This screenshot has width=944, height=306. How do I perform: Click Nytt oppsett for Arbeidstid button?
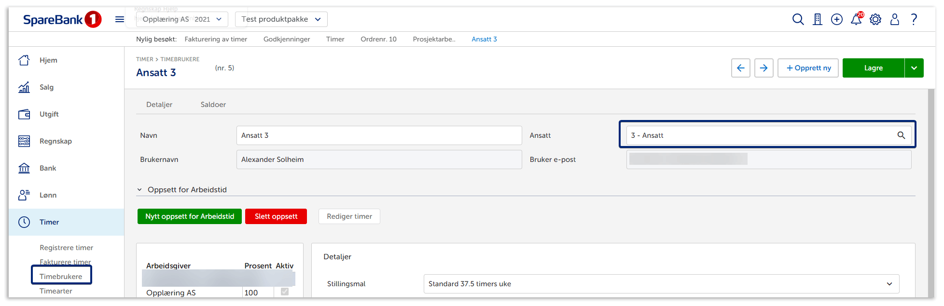click(190, 216)
